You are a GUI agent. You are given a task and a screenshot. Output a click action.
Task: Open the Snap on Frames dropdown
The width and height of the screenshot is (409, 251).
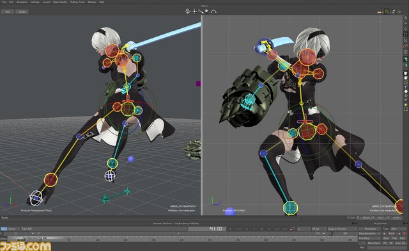pos(343,229)
